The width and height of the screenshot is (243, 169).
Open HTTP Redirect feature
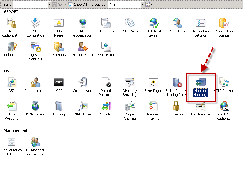point(224,85)
